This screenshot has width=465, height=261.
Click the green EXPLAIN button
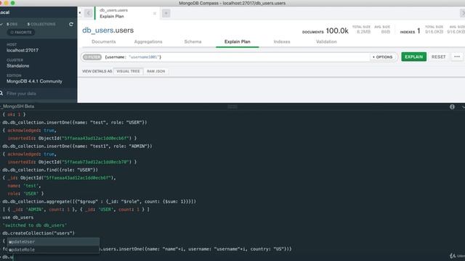click(x=413, y=57)
